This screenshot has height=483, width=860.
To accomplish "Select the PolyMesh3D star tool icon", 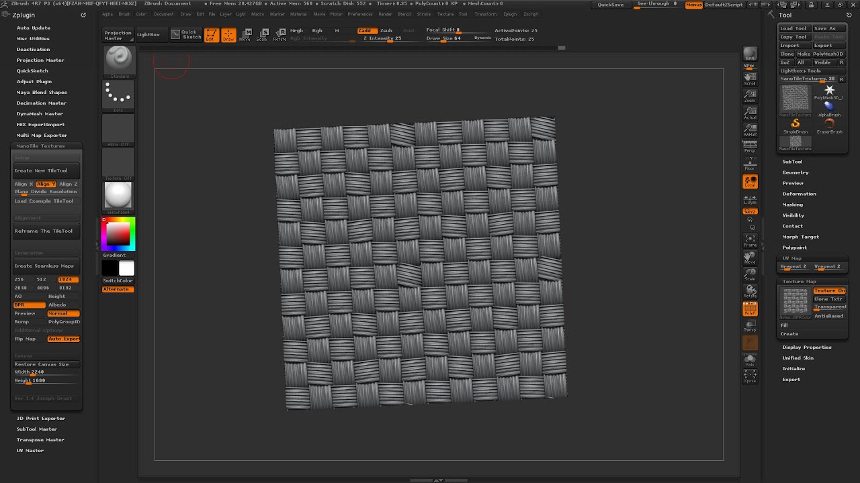I will 829,91.
